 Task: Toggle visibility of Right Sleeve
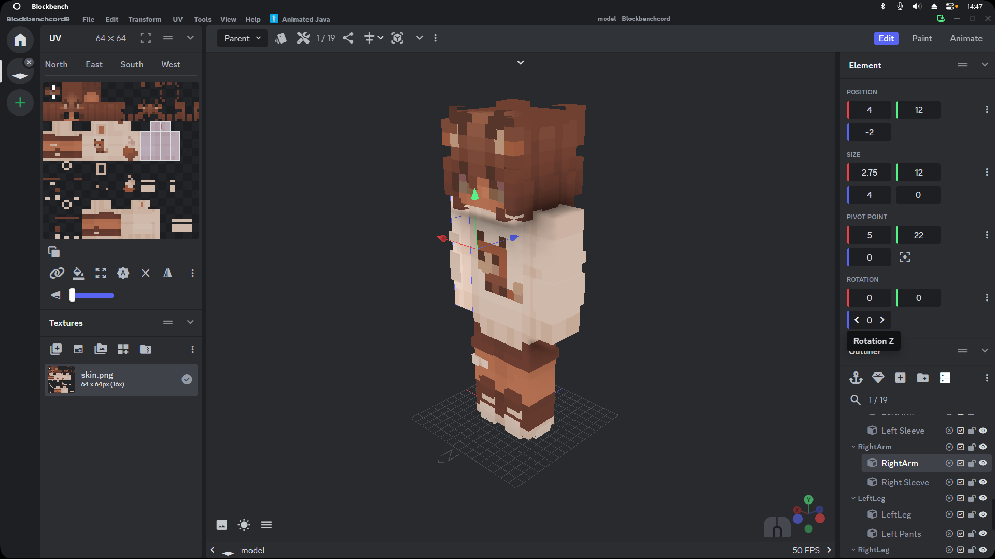click(983, 482)
